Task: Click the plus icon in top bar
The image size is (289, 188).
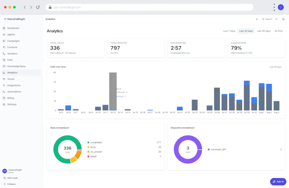Action: [x=257, y=19]
